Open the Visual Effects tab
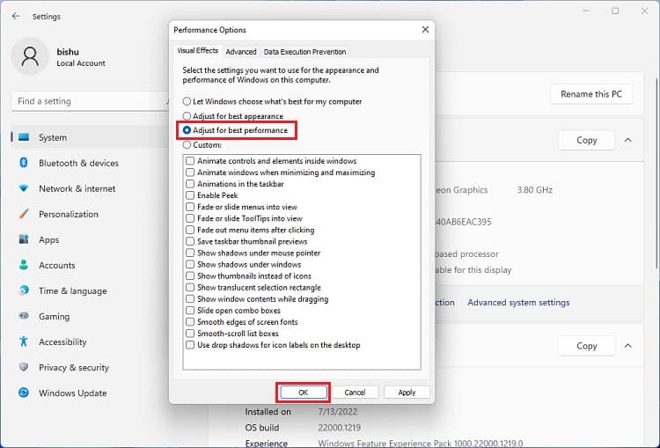The width and height of the screenshot is (660, 448). tap(197, 51)
